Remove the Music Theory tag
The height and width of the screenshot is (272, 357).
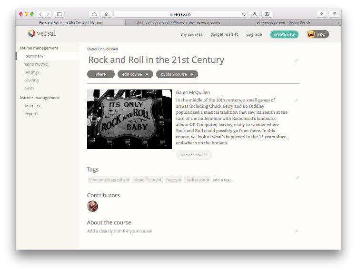coord(160,180)
